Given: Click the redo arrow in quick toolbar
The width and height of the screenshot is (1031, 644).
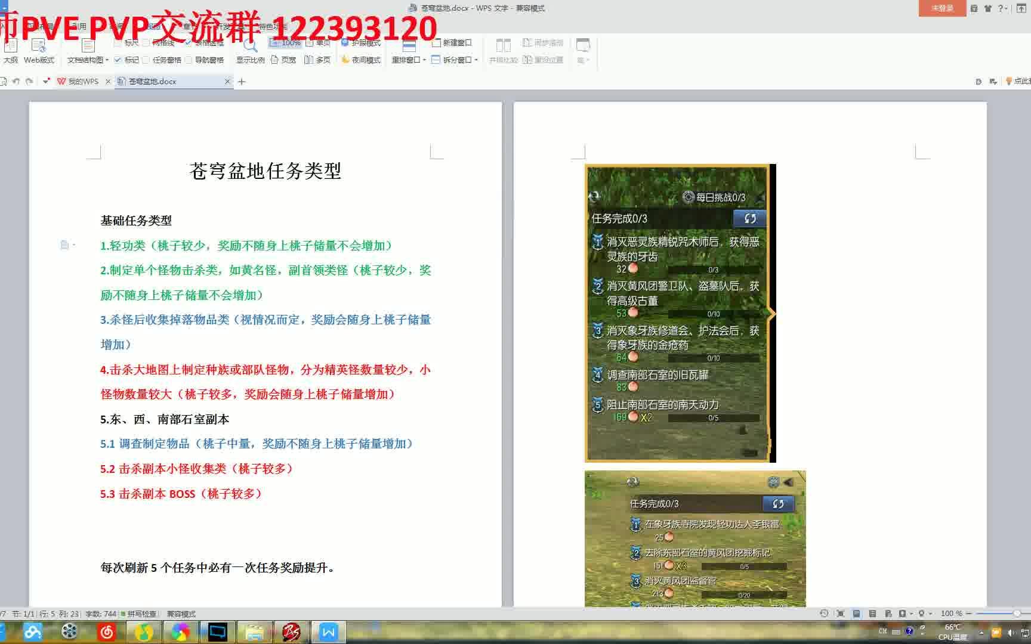Looking at the screenshot, I should pyautogui.click(x=29, y=81).
